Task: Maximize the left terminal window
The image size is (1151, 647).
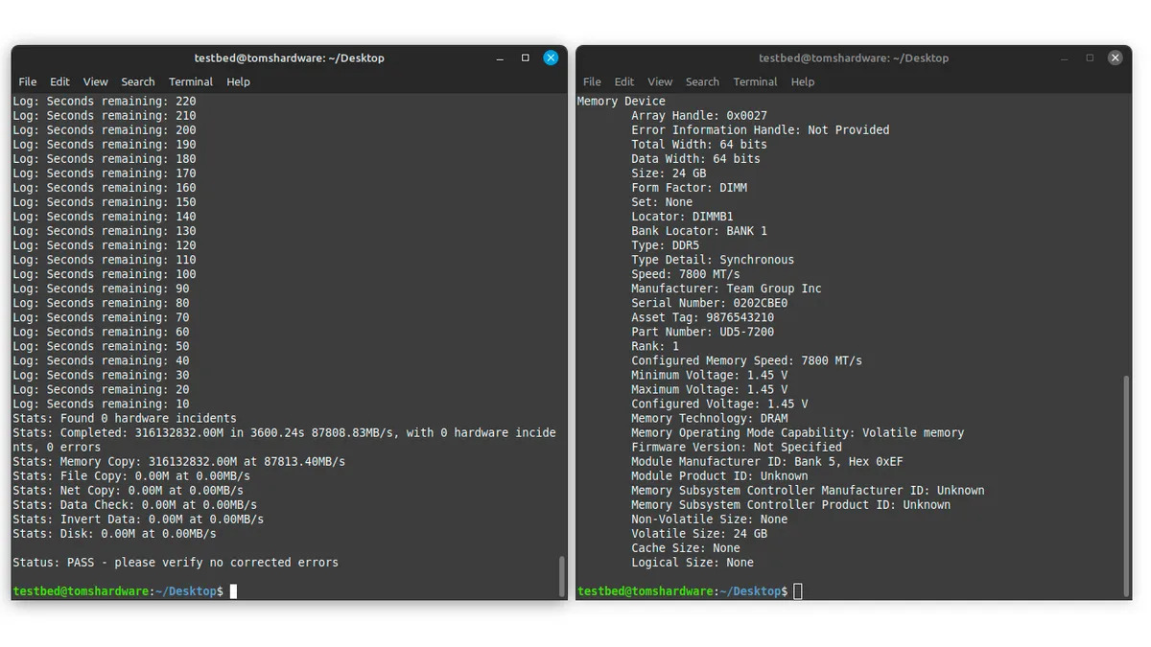Action: [525, 58]
